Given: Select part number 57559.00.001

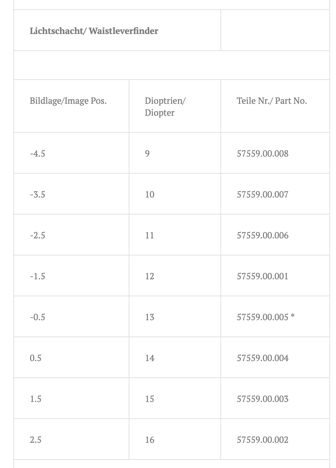Looking at the screenshot, I should coord(263,276).
